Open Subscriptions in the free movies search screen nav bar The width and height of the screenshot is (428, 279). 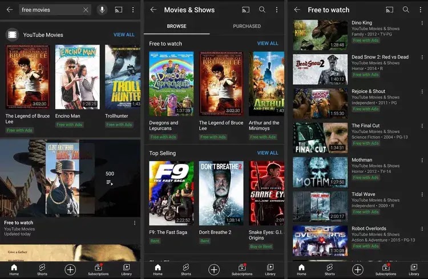coord(98,269)
